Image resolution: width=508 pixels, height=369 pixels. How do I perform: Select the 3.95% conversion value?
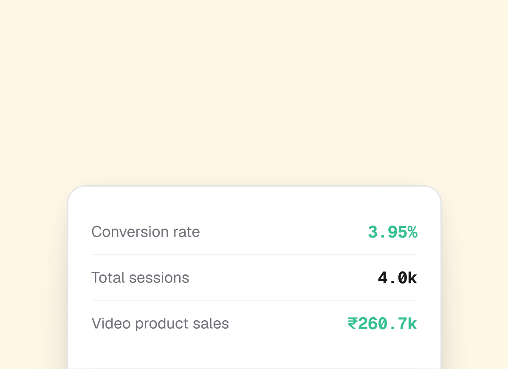(x=392, y=232)
